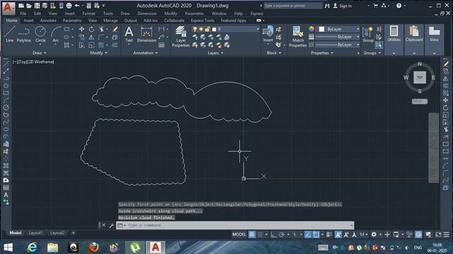Open the Annotate ribbon tab
Screen dimensions: 453x254
click(48, 20)
